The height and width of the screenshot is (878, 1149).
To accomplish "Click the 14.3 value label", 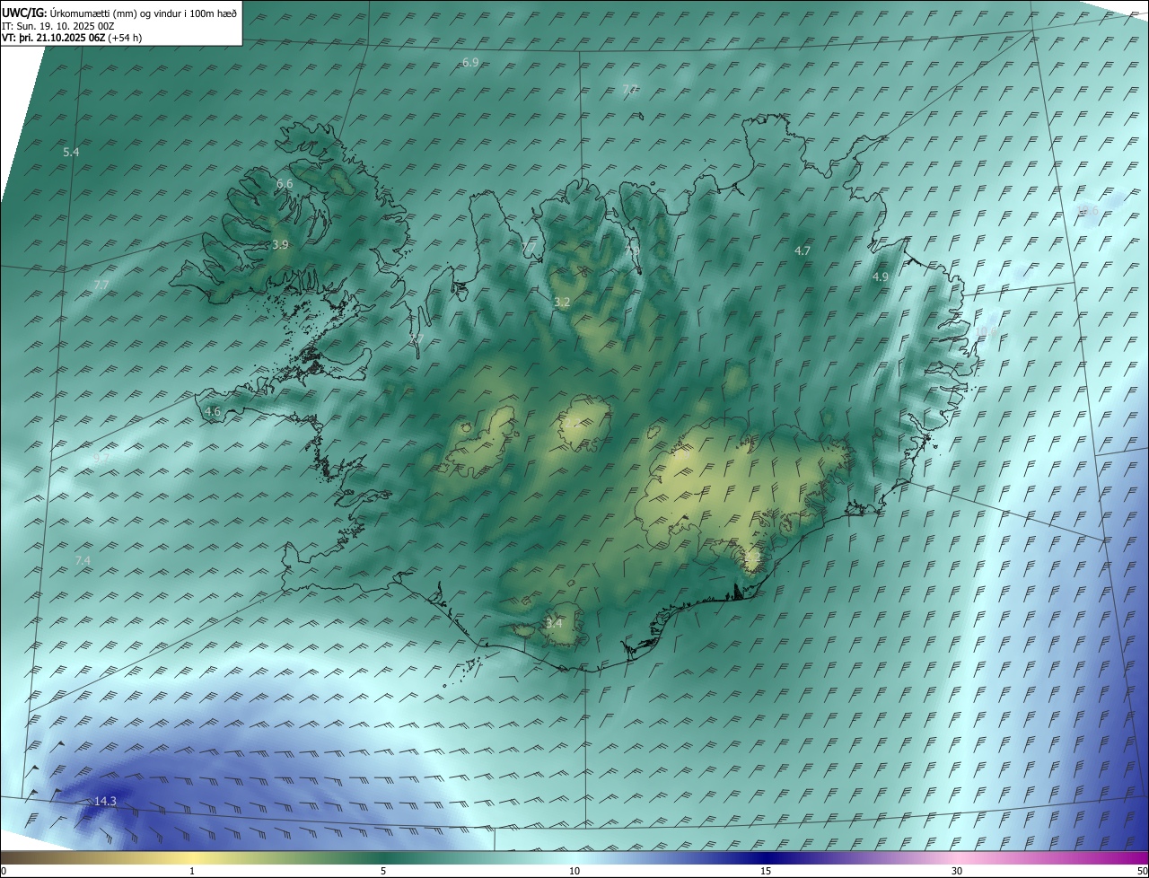I will [x=105, y=801].
